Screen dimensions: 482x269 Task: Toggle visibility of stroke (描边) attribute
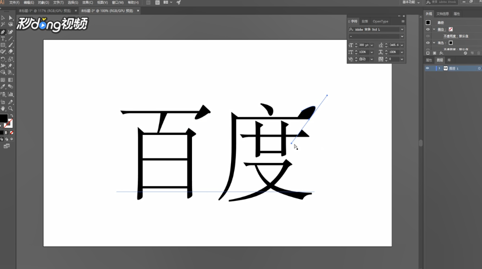427,29
